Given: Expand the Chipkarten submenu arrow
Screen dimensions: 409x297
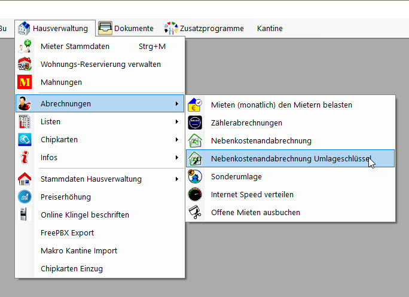Looking at the screenshot, I should coord(177,139).
